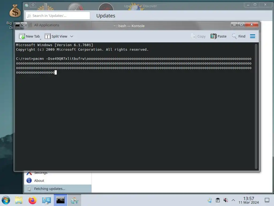Viewport: 274px width, 206px height.
Task: Paste clipboard using Paste button
Action: (218, 36)
